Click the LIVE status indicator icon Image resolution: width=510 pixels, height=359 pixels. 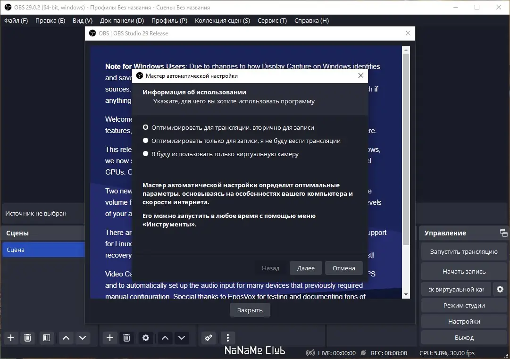310,353
